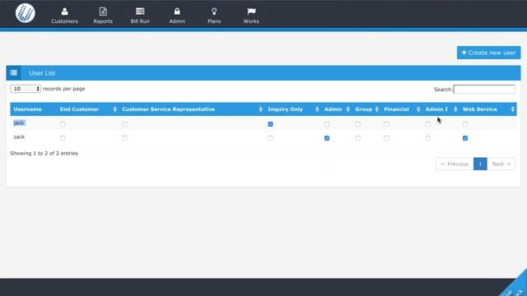Toggle Customer Service Representative checkbox for zack
Viewport: 527px width, 296px height.
pos(124,138)
